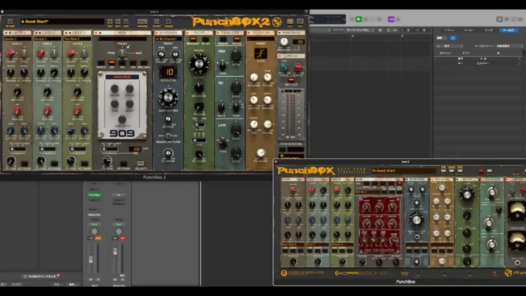Click the Bitcrusher resolution display '10'

click(168, 72)
